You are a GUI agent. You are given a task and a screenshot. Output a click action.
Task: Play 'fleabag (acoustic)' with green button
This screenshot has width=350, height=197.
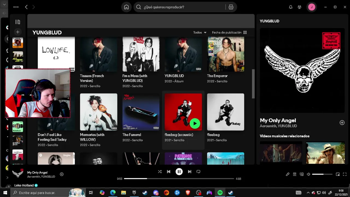pos(195,123)
